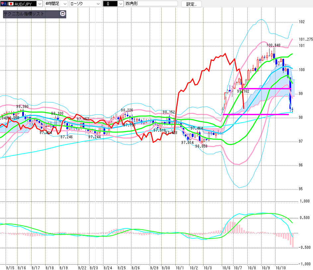Screen dimensions: 313x270
Task: Click the 101.275 current price axis label
Action: (x=305, y=39)
